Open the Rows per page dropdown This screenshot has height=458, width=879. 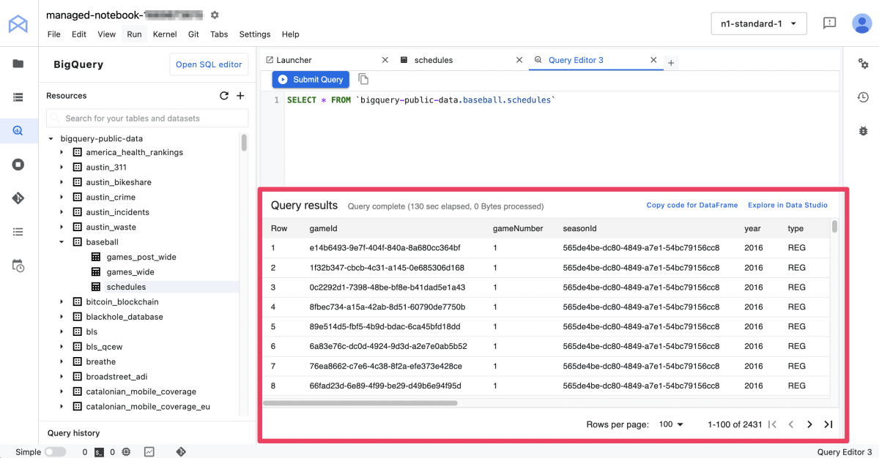pos(670,424)
